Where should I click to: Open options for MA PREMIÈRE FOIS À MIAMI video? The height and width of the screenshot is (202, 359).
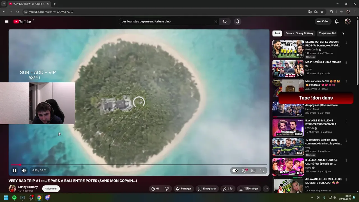[346, 63]
